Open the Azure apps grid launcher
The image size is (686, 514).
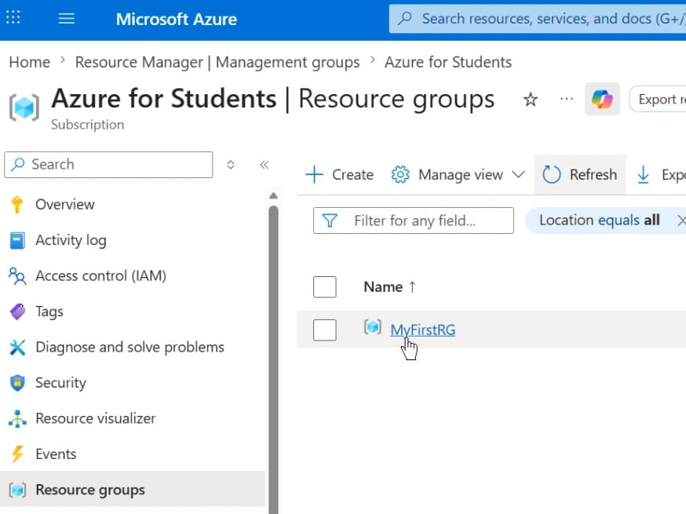pos(13,18)
